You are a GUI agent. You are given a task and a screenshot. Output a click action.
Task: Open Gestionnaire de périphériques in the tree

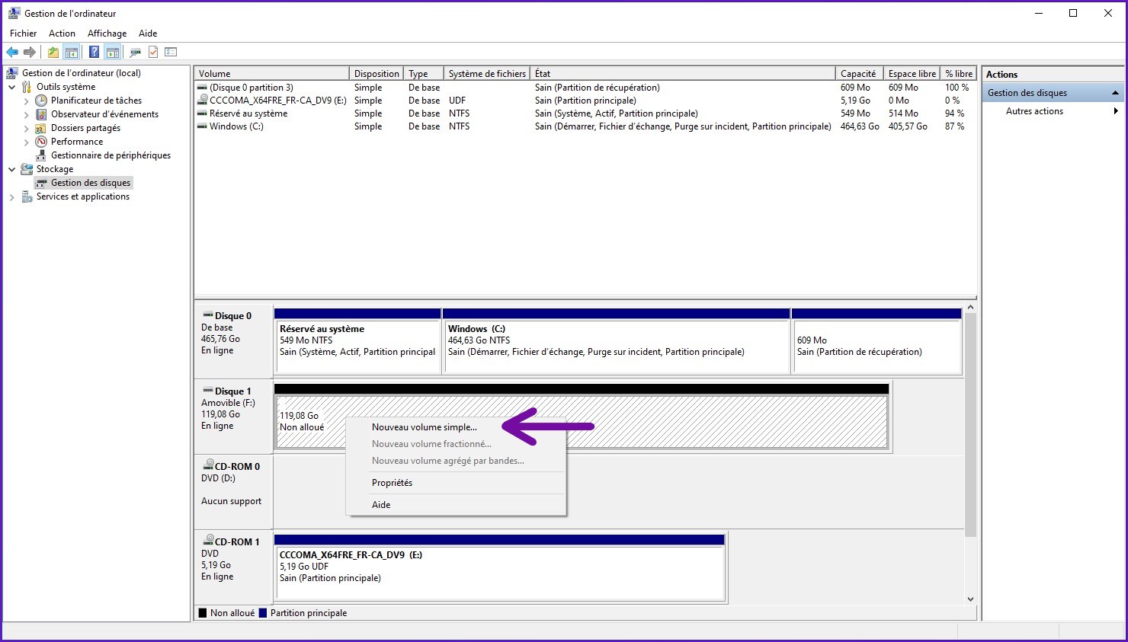[x=111, y=155]
